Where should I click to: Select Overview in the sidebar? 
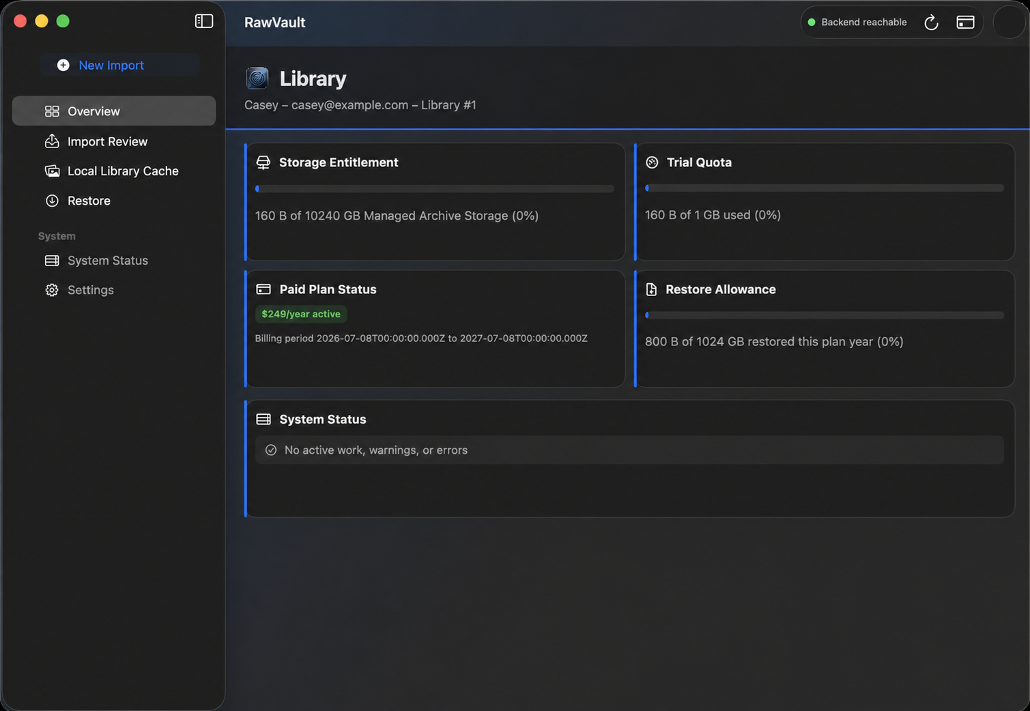click(114, 111)
